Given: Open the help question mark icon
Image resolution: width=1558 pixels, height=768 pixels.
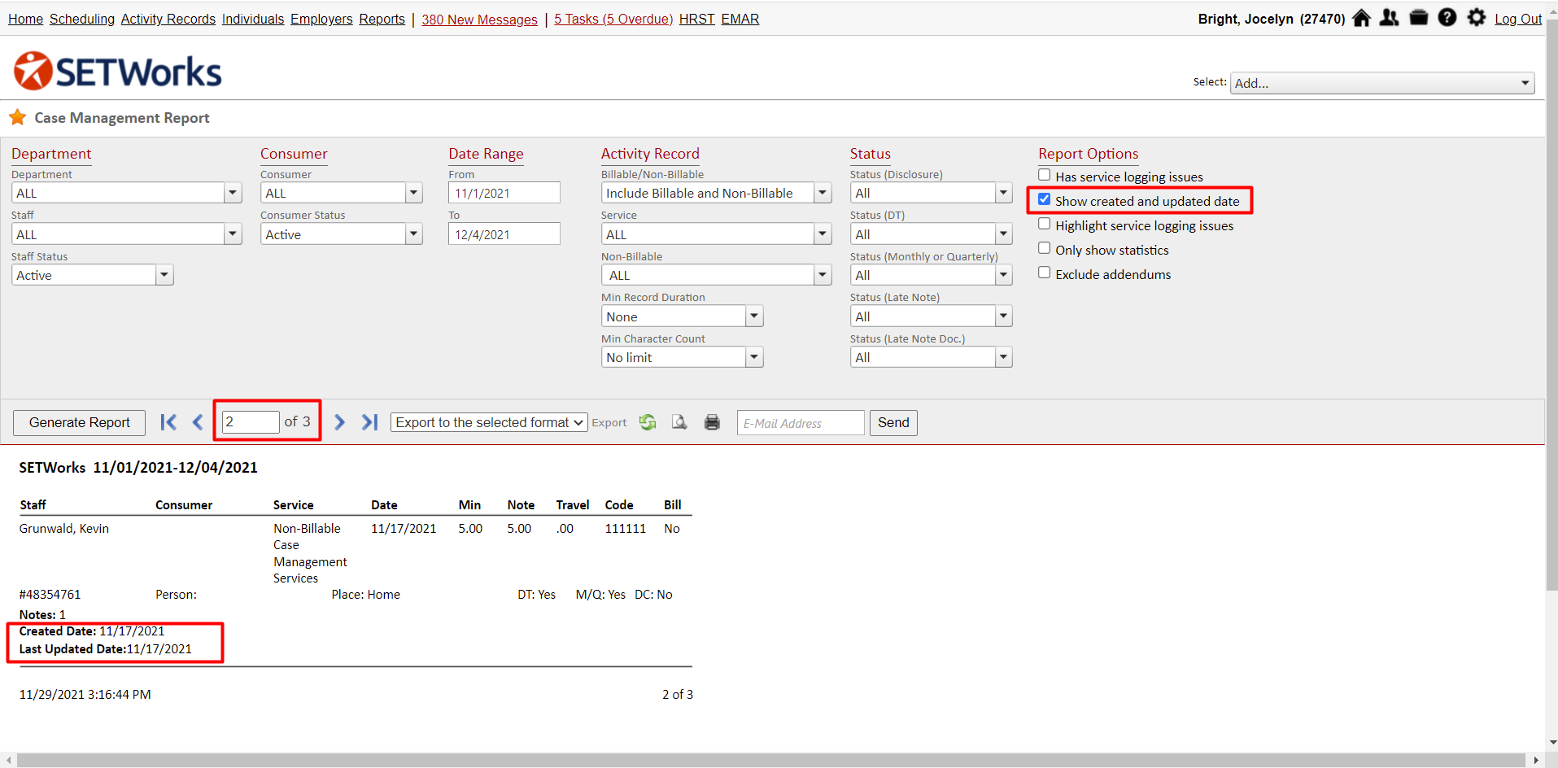Looking at the screenshot, I should point(1447,18).
